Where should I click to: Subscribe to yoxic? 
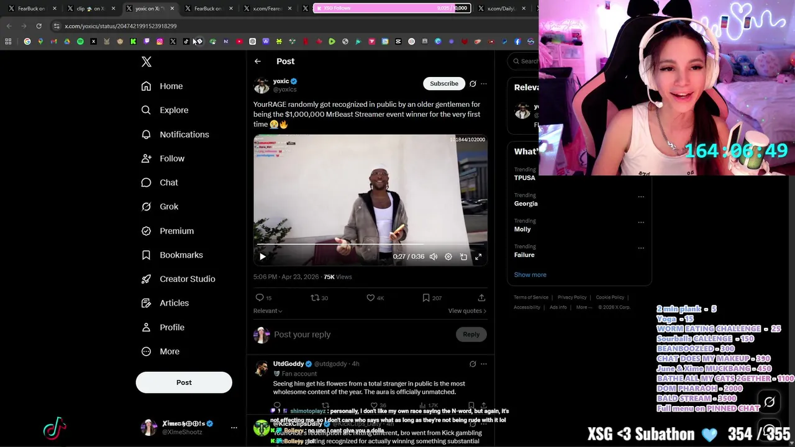click(x=444, y=83)
